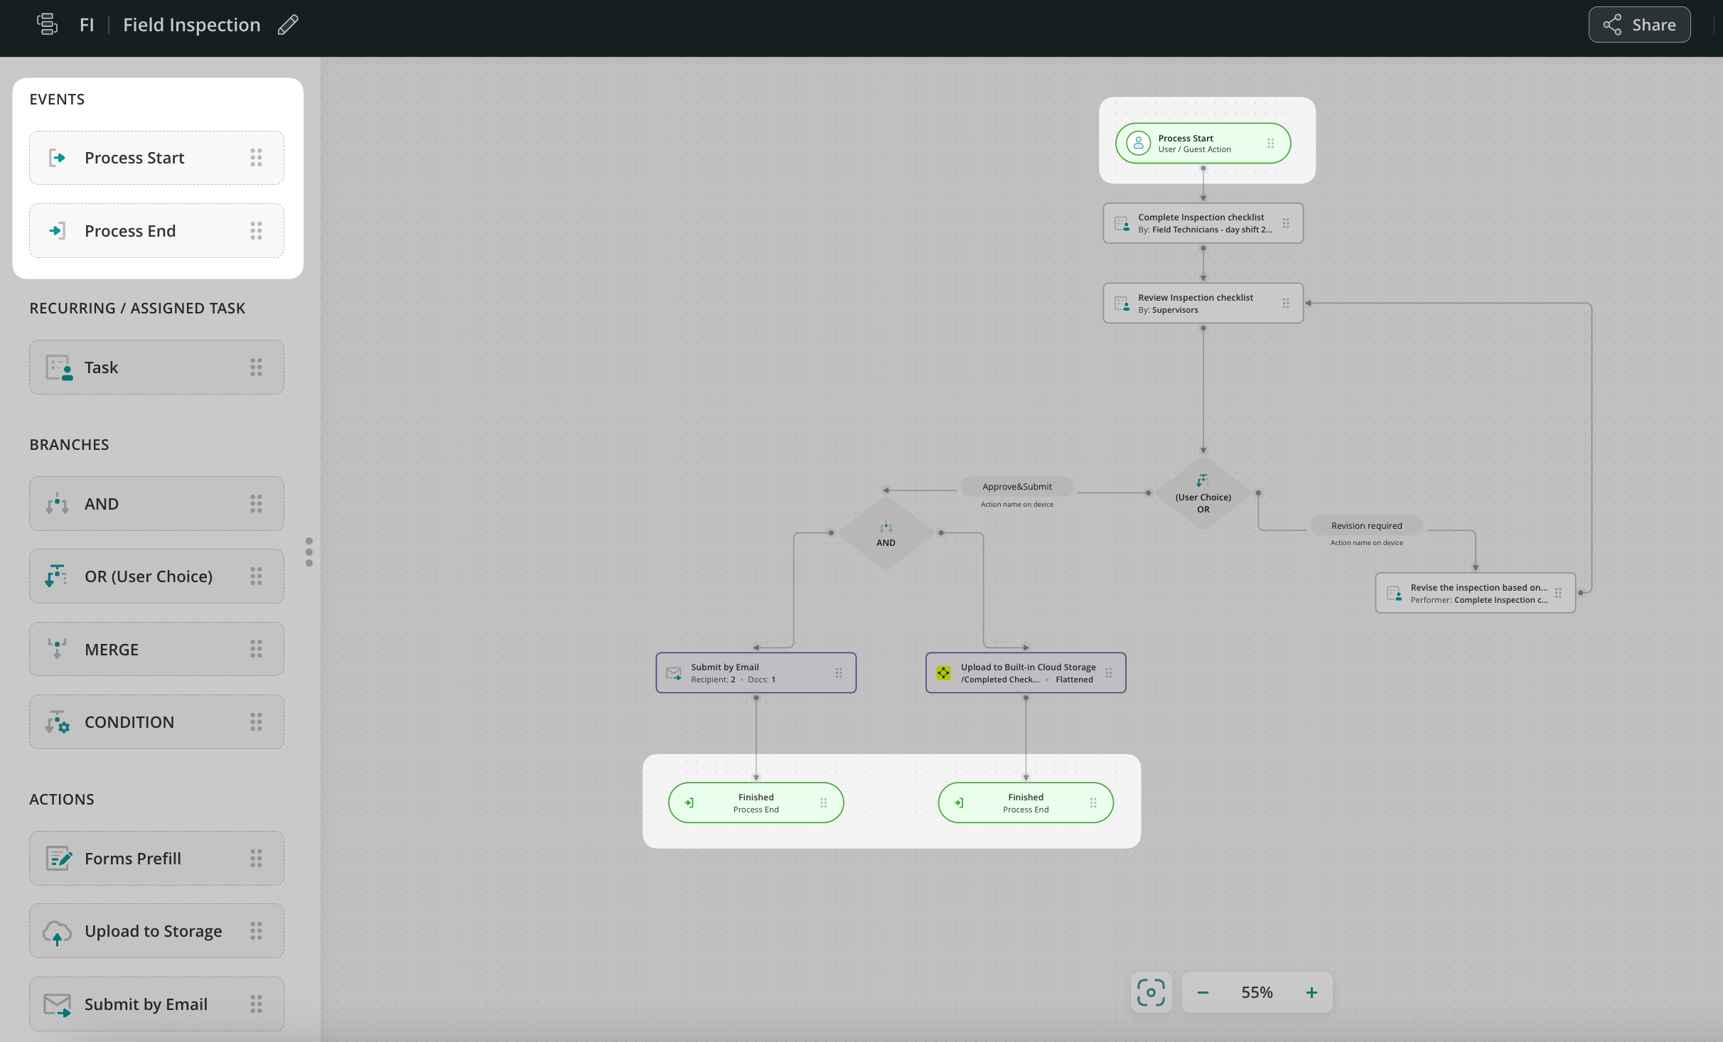
Task: Click the MERGE branch icon
Action: point(57,649)
